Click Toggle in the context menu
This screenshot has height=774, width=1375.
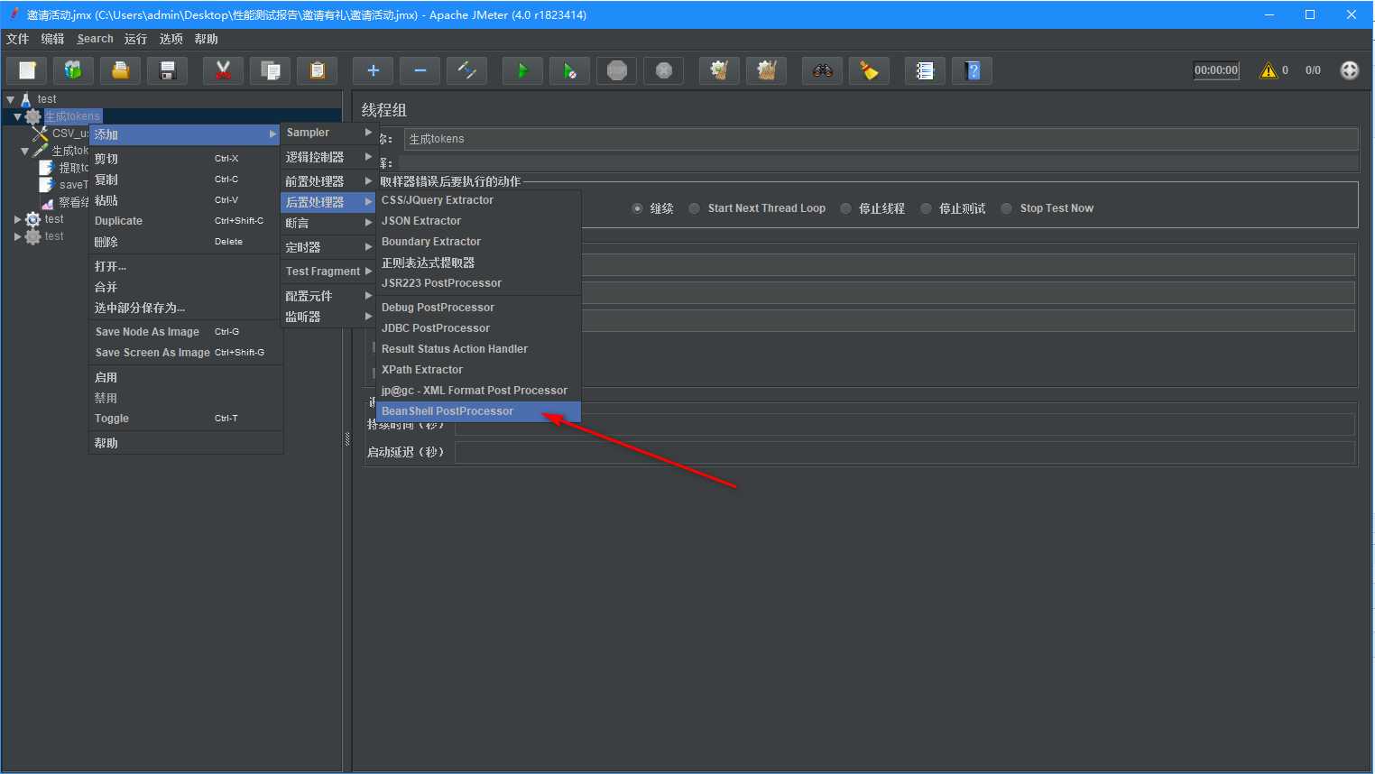pyautogui.click(x=185, y=419)
